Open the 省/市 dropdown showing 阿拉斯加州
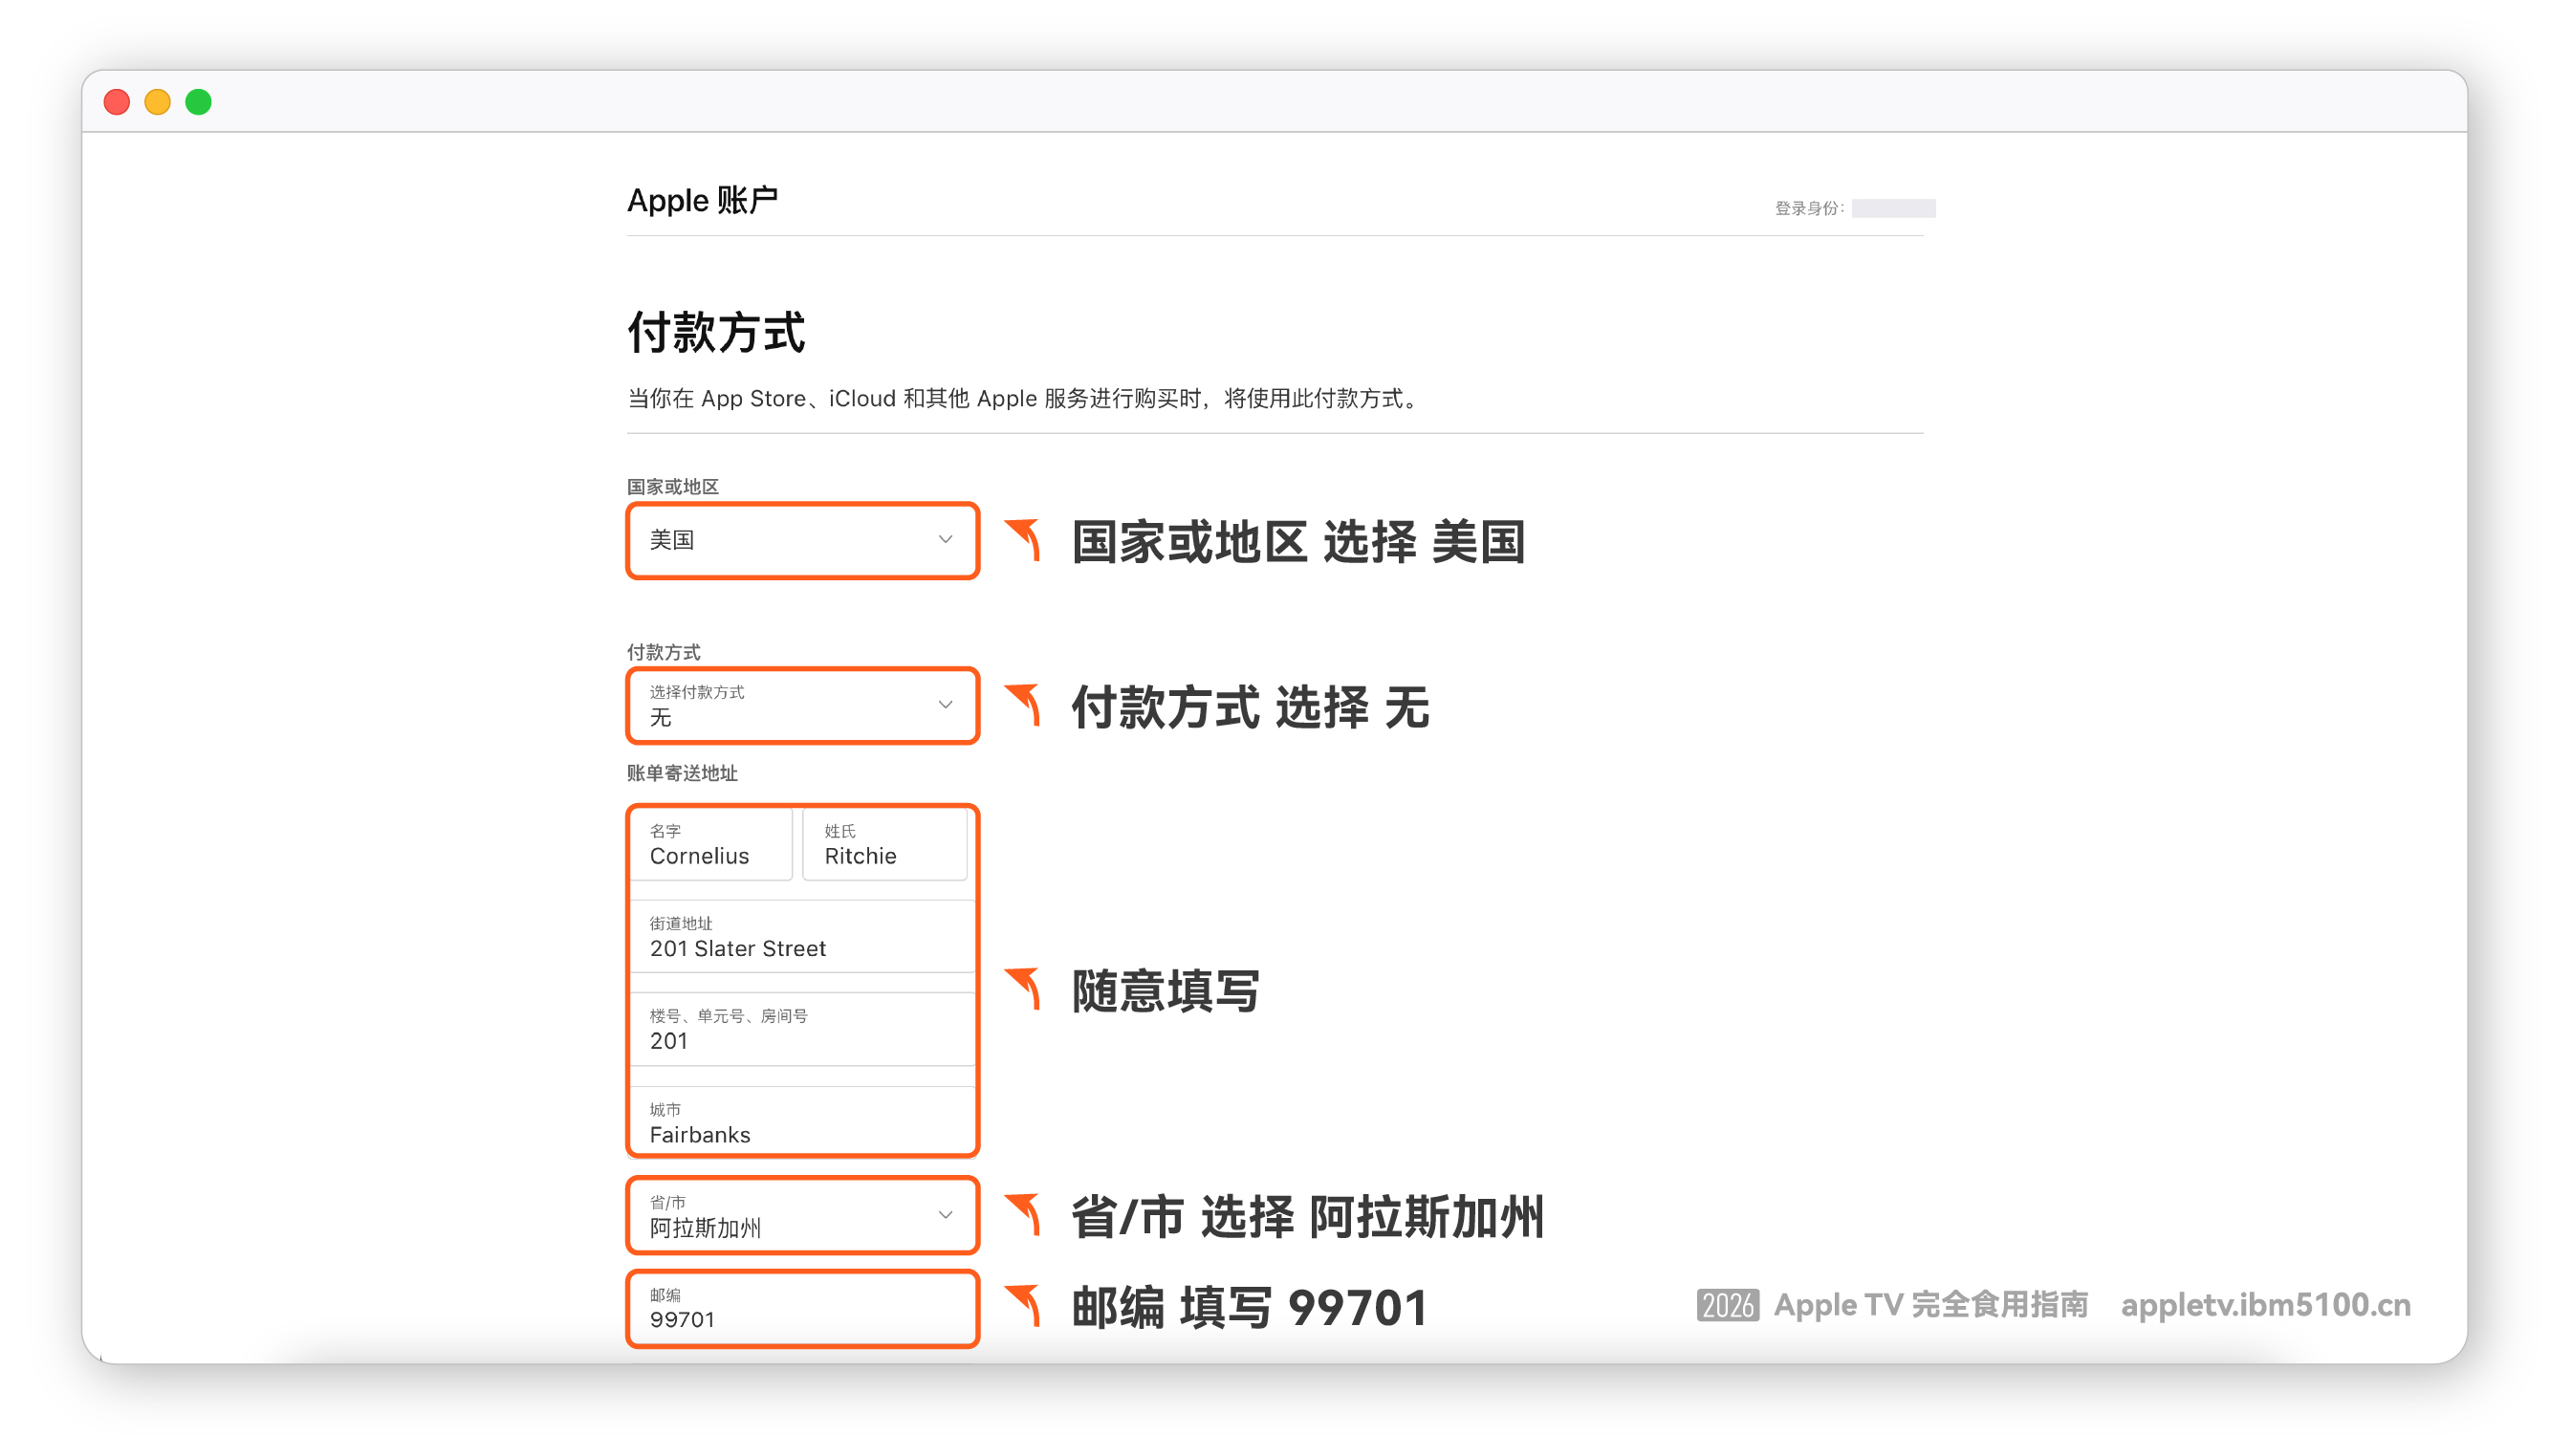Viewport: 2550px width, 1435px height. click(802, 1215)
